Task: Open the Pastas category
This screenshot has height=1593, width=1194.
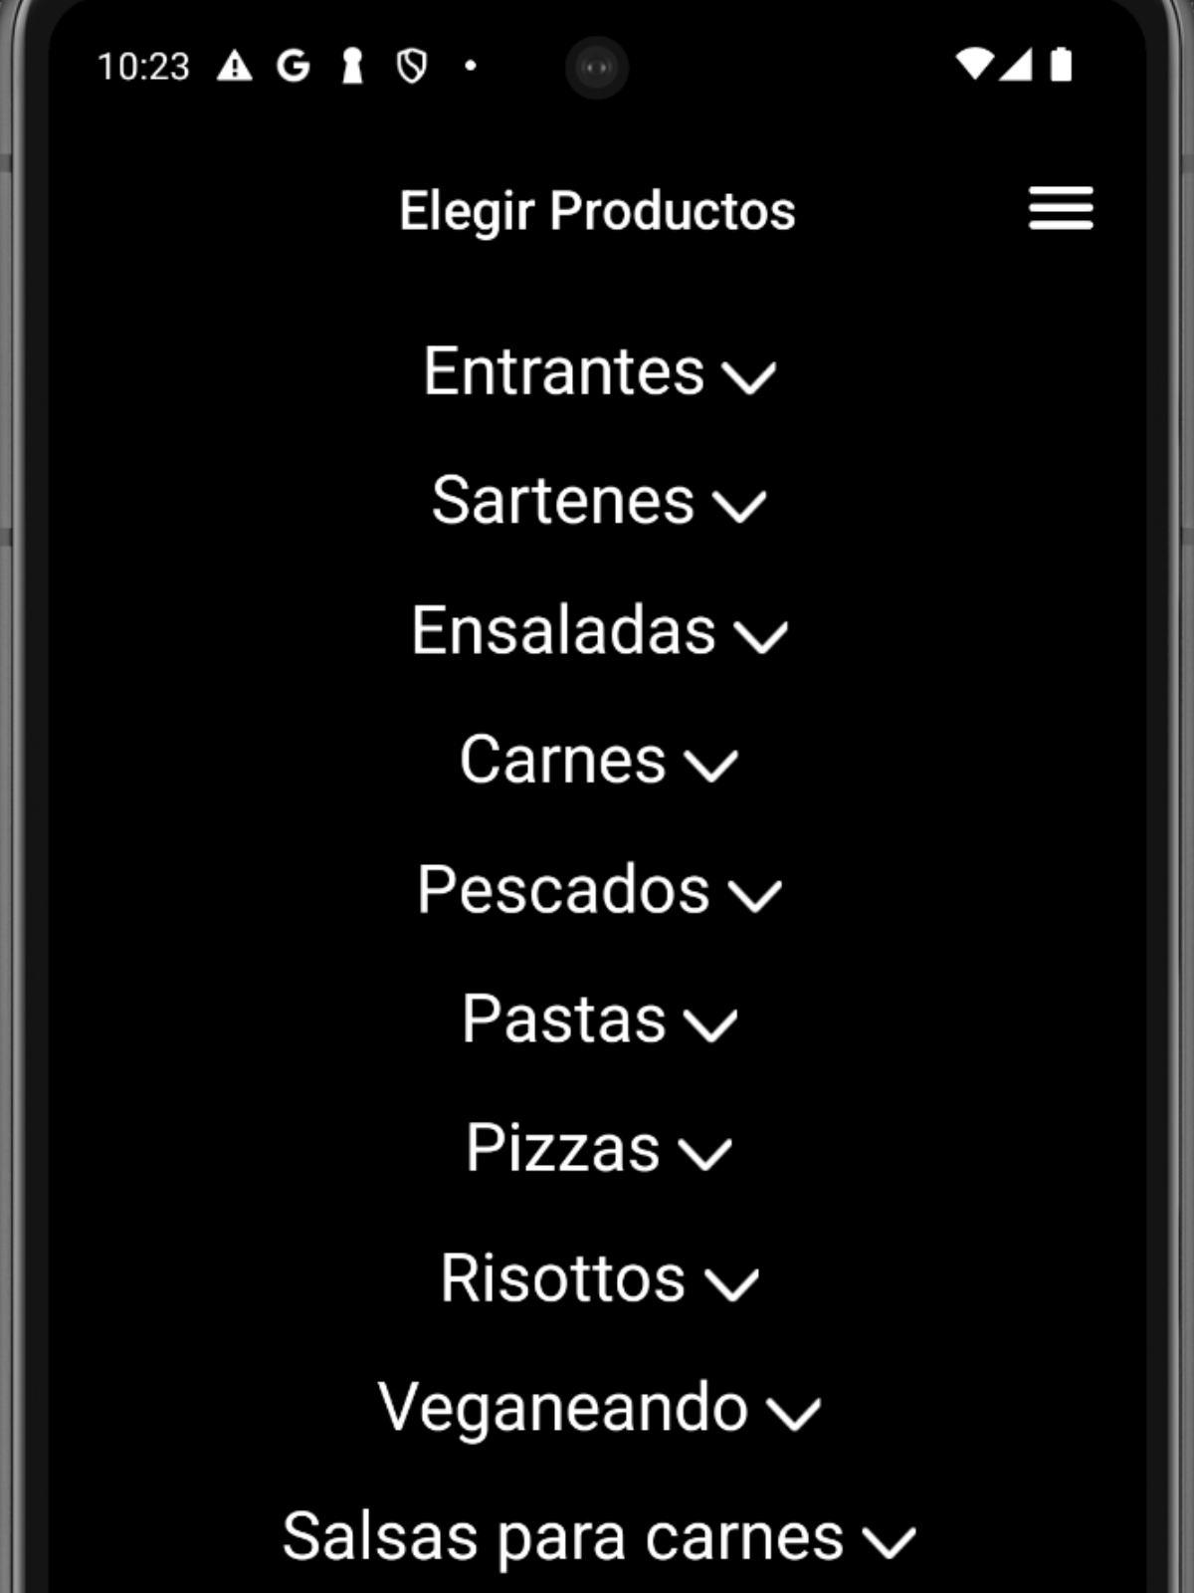Action: click(563, 1019)
